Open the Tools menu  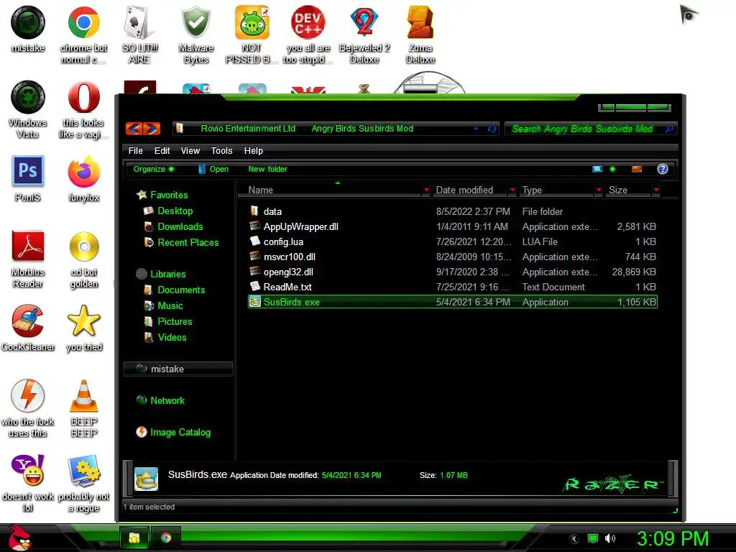click(x=221, y=151)
